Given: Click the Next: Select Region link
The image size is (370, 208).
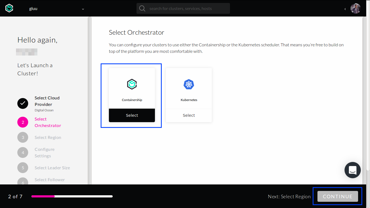Looking at the screenshot, I should 289,196.
